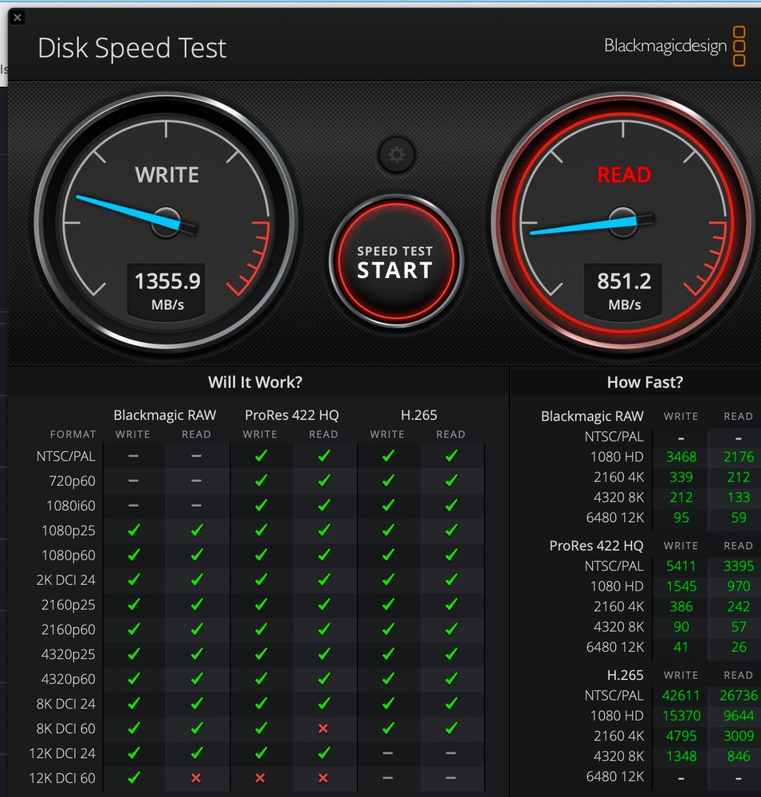Click the green check for Blackmagic RAW write at 1080p25
The height and width of the screenshot is (797, 761).
(133, 531)
